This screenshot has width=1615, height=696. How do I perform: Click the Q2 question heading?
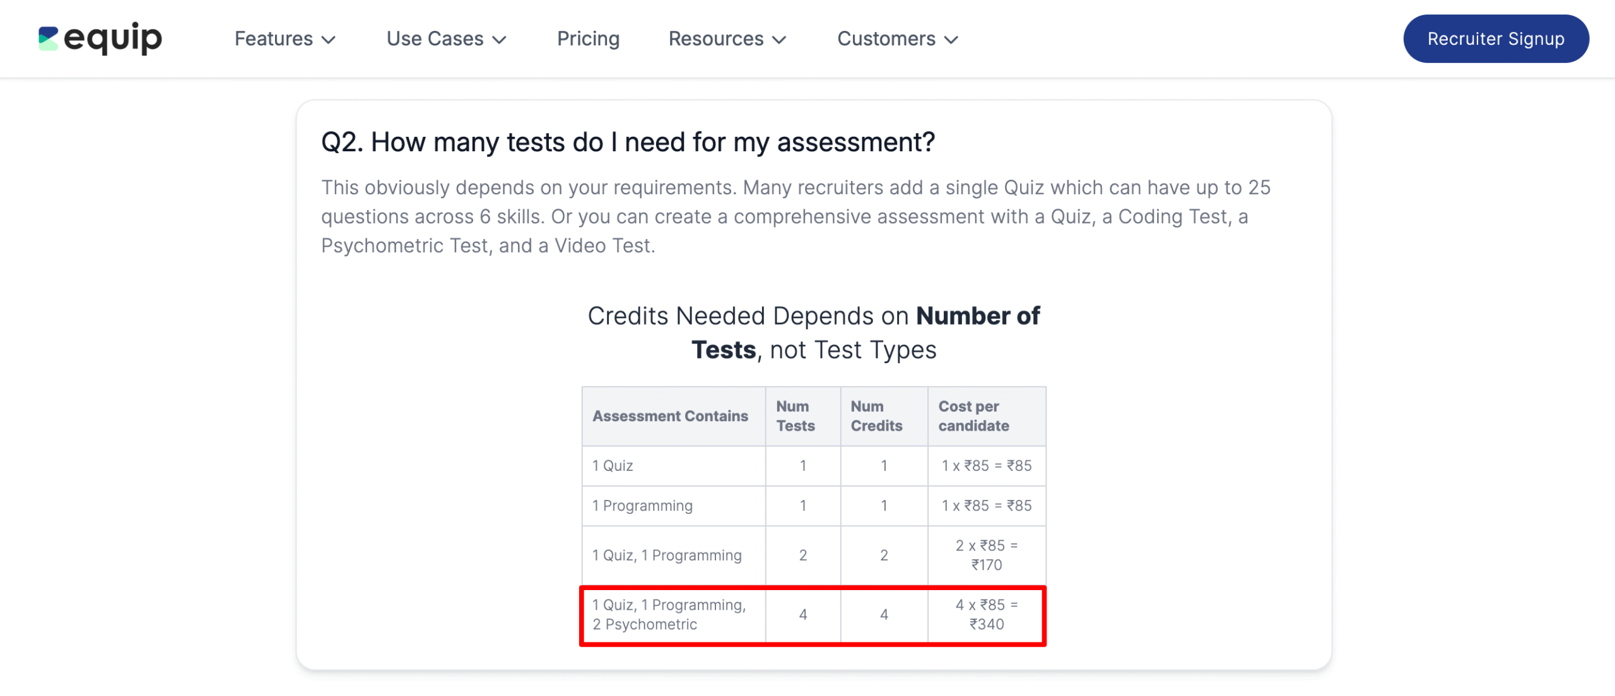[x=628, y=142]
